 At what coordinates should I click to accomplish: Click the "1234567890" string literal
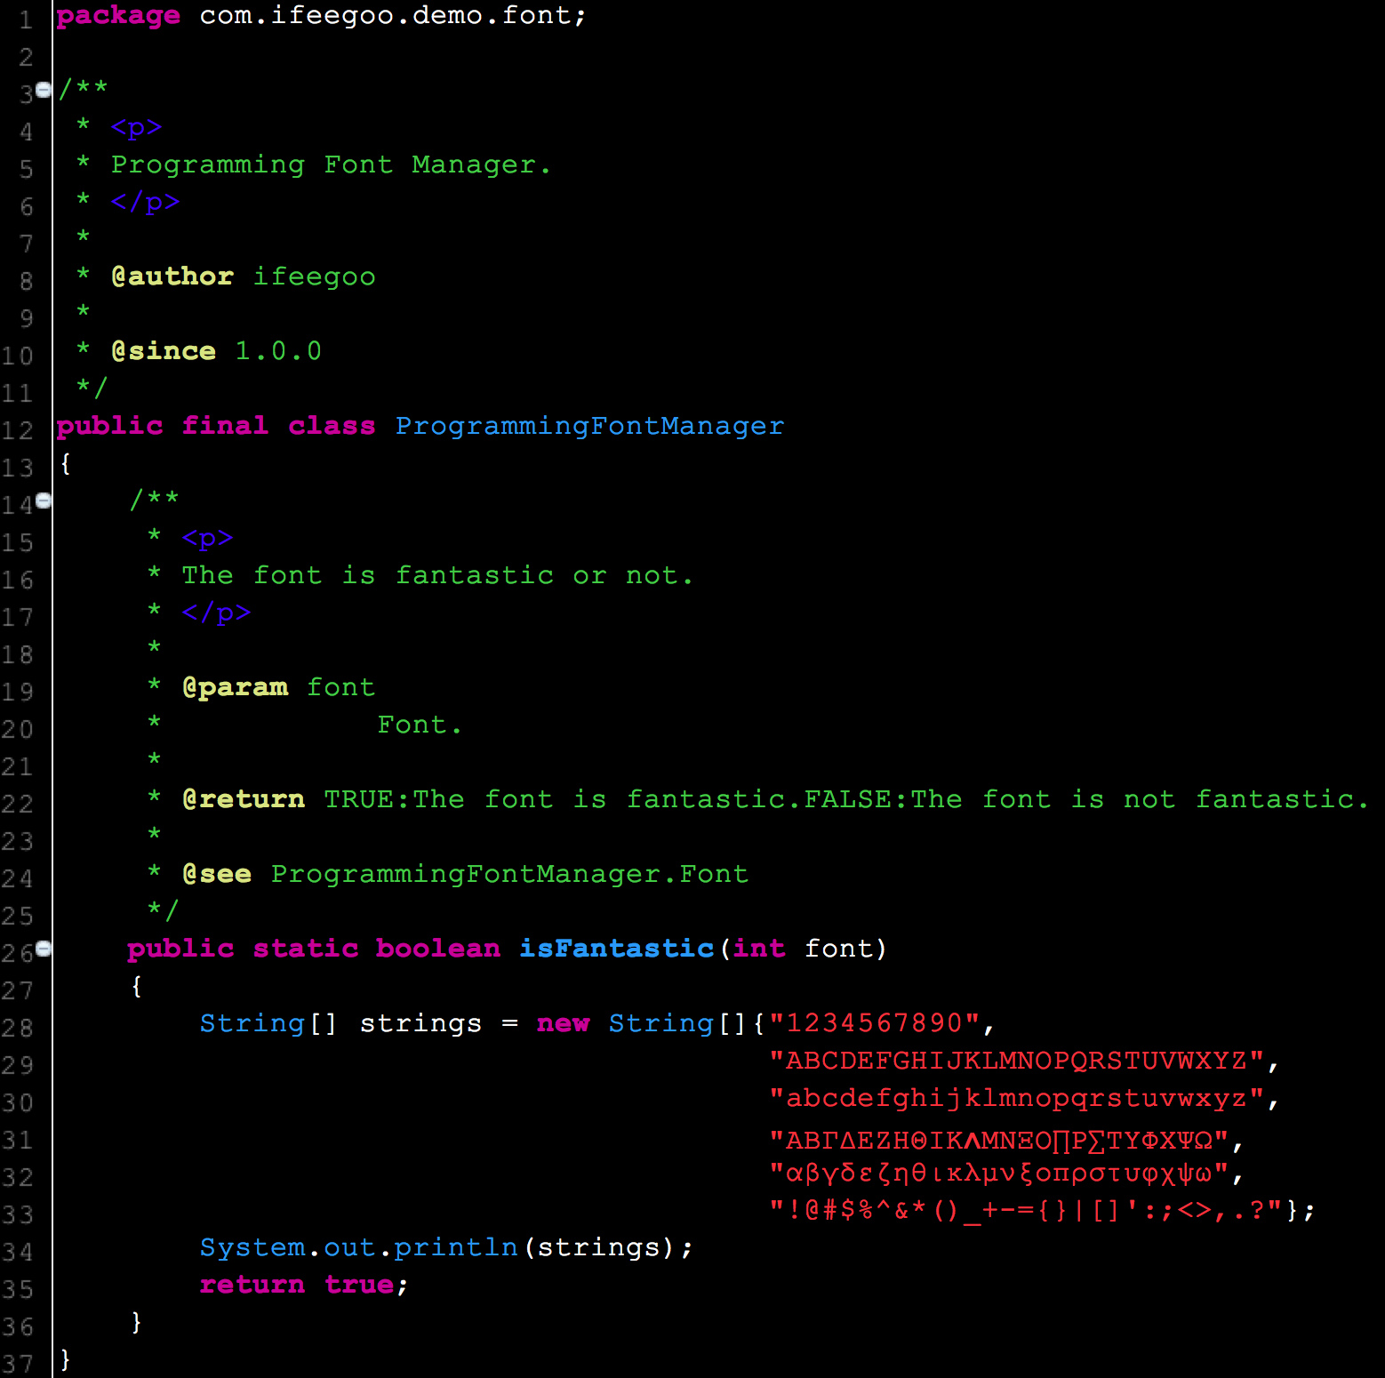pos(875,1023)
